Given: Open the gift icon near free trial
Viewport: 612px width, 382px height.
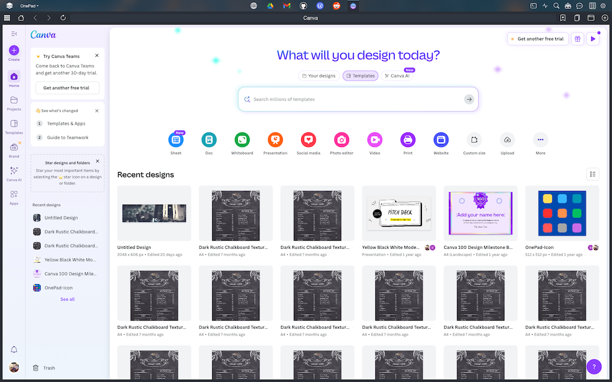Looking at the screenshot, I should point(578,39).
